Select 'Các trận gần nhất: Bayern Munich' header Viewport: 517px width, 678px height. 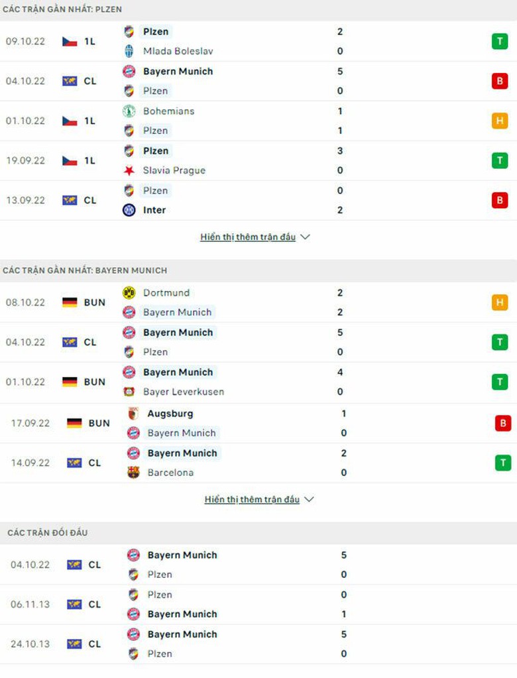(85, 270)
